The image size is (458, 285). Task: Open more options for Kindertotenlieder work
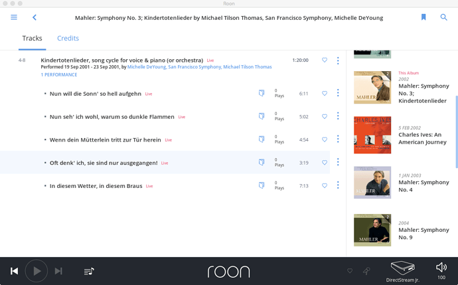(338, 60)
